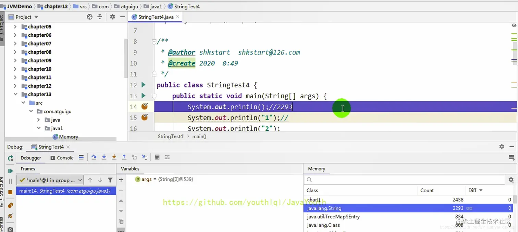Image resolution: width=518 pixels, height=232 pixels.
Task: Select the Frames tab
Action: coord(28,169)
